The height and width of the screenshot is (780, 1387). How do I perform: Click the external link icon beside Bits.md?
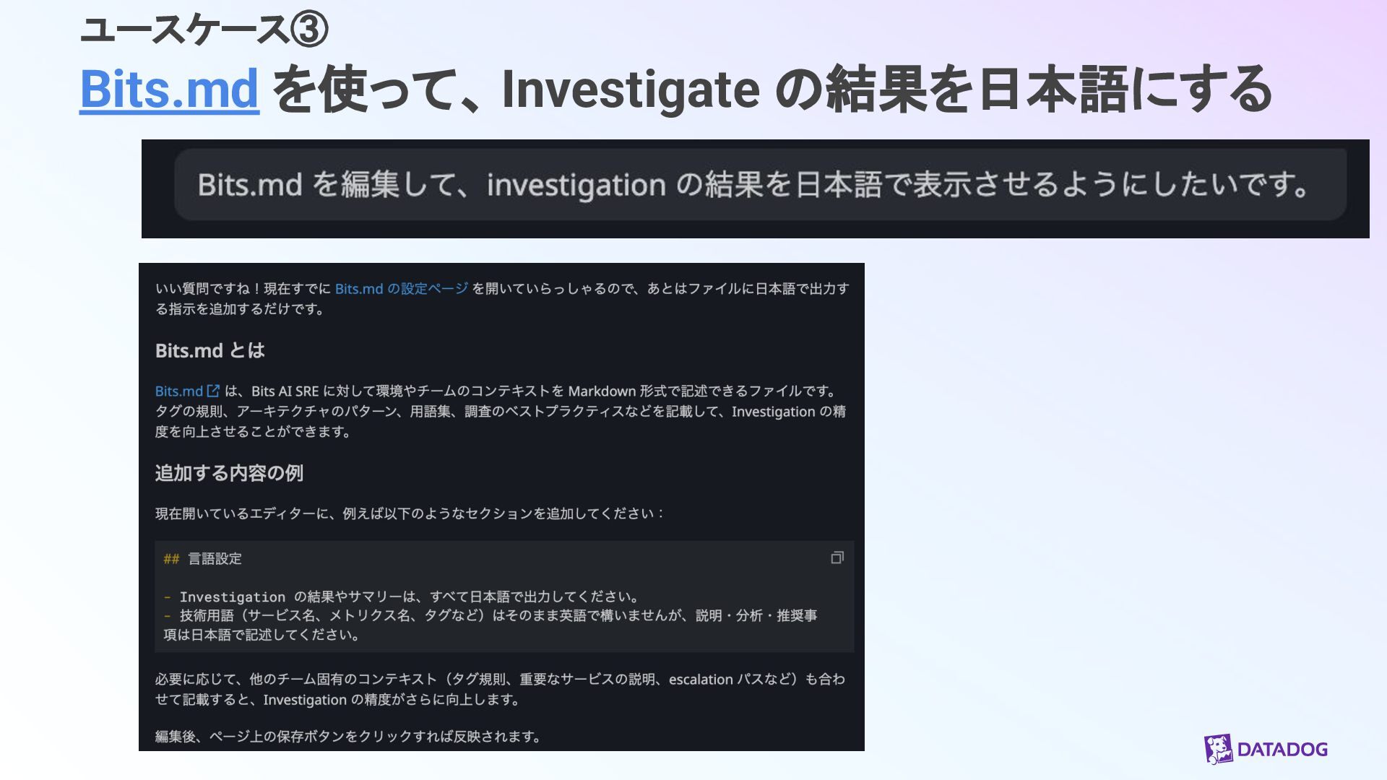tap(213, 391)
